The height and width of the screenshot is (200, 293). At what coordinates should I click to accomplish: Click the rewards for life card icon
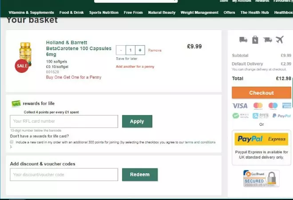(x=16, y=104)
